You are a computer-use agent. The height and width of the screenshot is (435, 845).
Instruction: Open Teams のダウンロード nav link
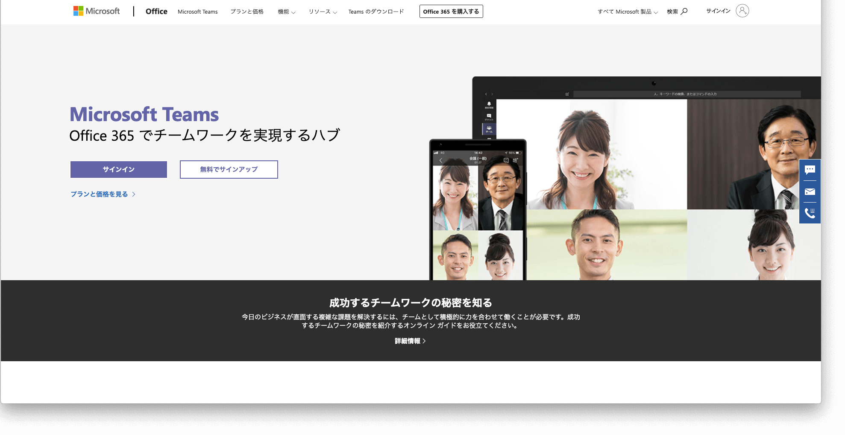pyautogui.click(x=376, y=12)
